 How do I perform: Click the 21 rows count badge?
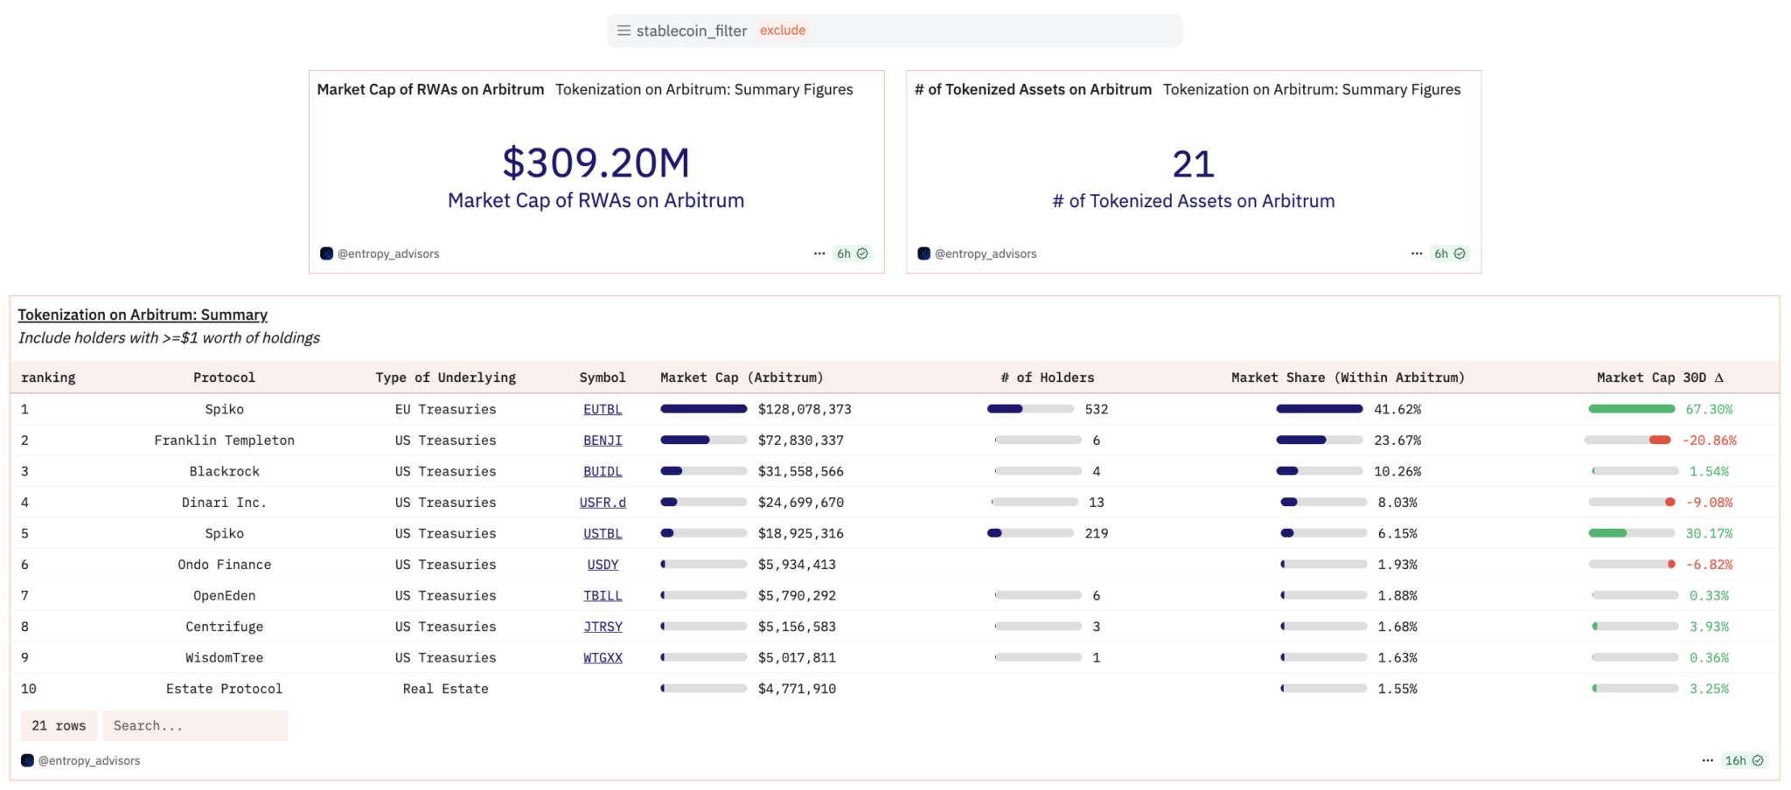click(x=59, y=725)
